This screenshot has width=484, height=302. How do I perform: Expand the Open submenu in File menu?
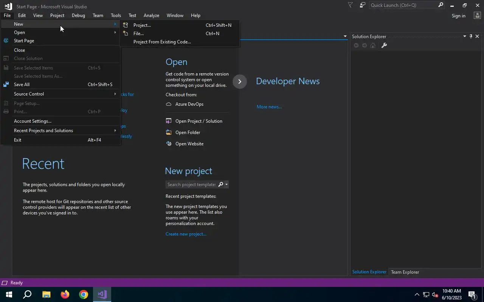coord(115,32)
